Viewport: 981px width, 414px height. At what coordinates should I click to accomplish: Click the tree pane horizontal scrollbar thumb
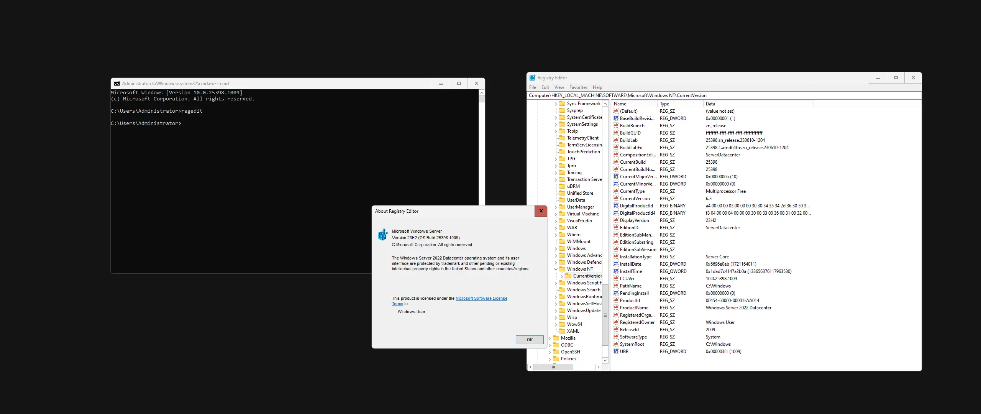coord(553,367)
